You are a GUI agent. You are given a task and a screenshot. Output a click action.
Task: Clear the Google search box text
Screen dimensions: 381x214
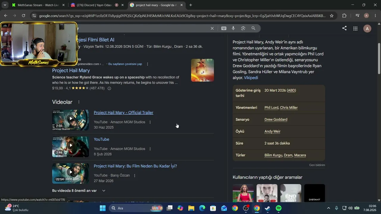[212, 28]
